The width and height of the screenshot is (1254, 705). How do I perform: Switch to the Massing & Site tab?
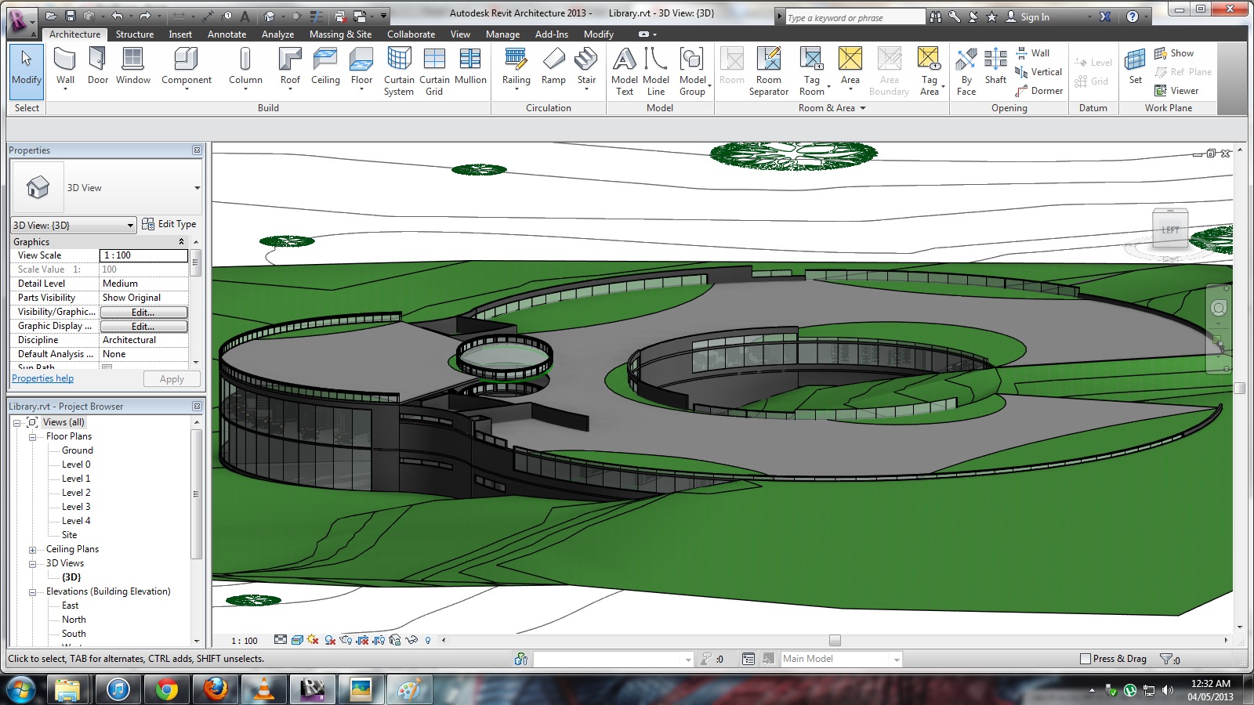coord(340,34)
